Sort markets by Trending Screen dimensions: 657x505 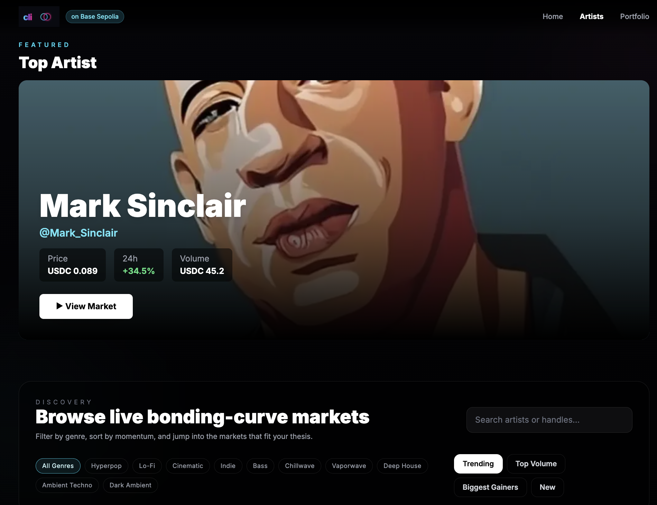click(x=478, y=464)
